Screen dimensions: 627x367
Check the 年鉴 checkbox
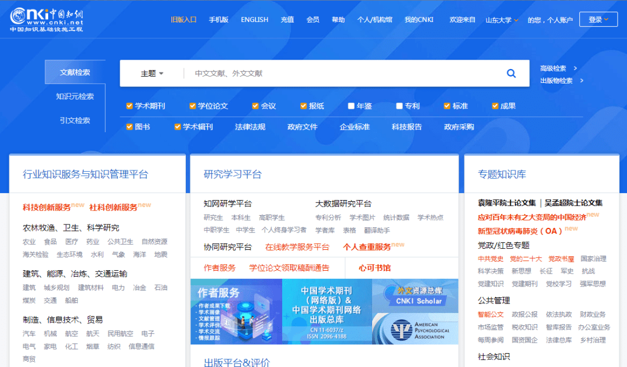pyautogui.click(x=351, y=106)
